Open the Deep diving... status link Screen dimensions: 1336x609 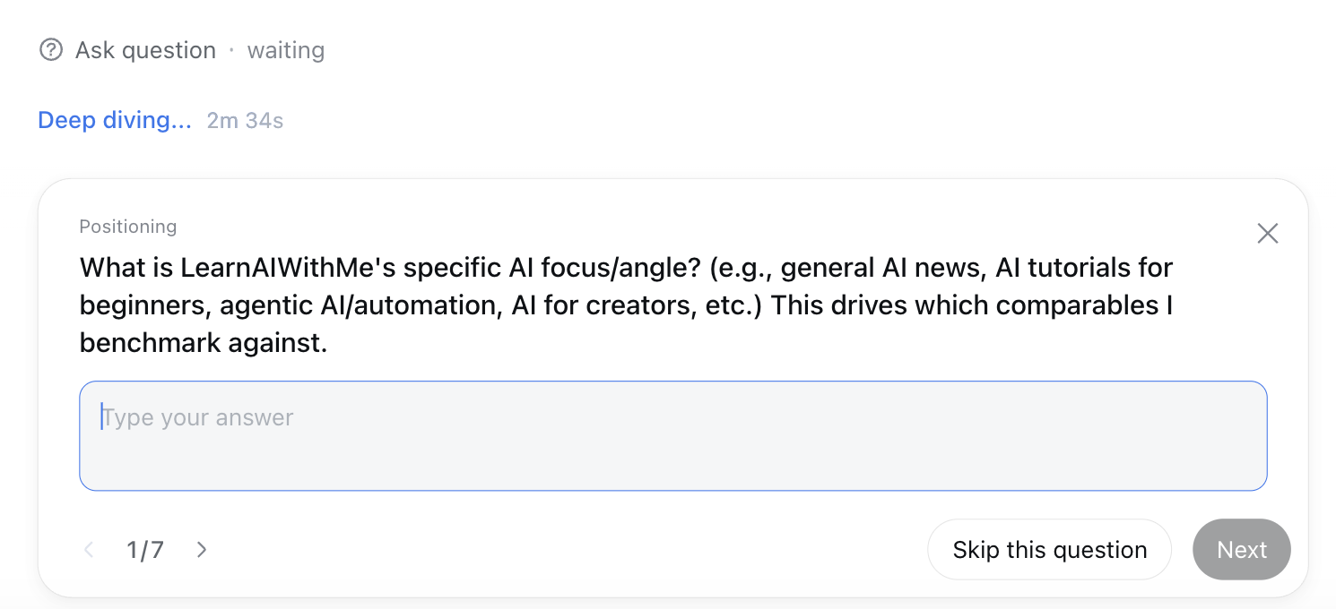click(115, 120)
